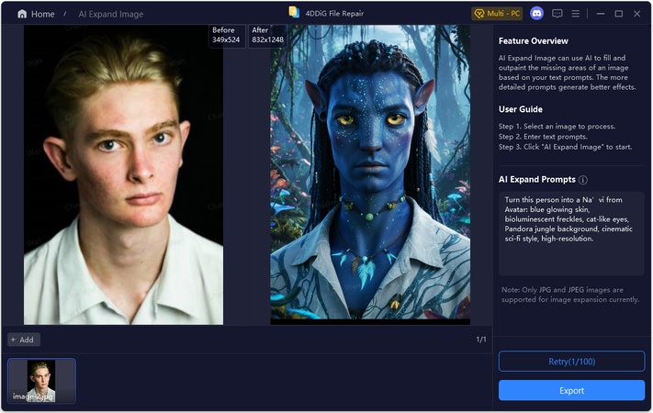Screen dimensions: 653x413
Task: Click the JPG and JPEG support note
Action: (570, 295)
